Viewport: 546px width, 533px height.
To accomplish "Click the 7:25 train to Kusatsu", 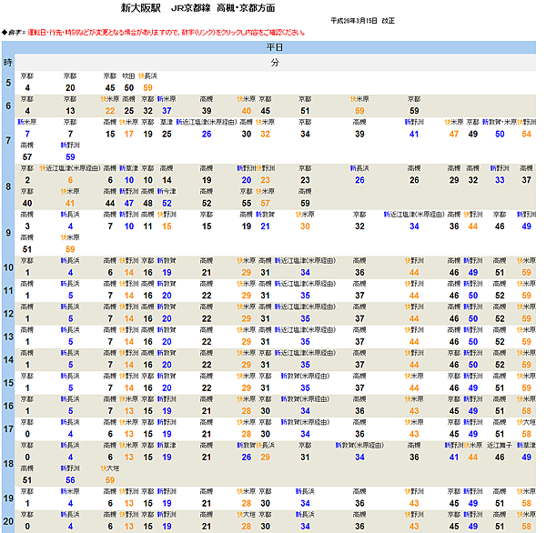I will 167,134.
